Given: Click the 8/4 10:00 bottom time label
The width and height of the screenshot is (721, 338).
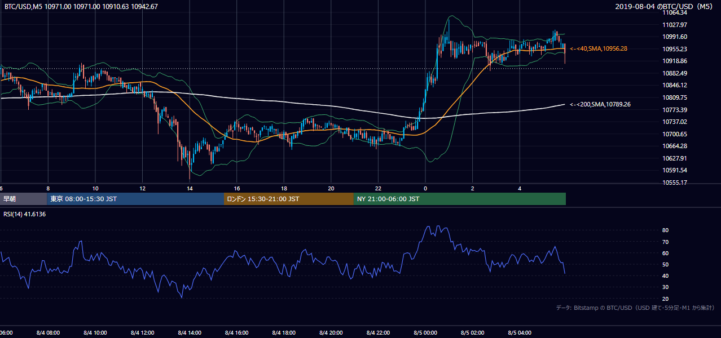Looking at the screenshot, I should [x=95, y=333].
